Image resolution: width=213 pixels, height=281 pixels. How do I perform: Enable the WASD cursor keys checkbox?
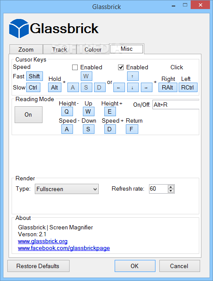(x=75, y=68)
